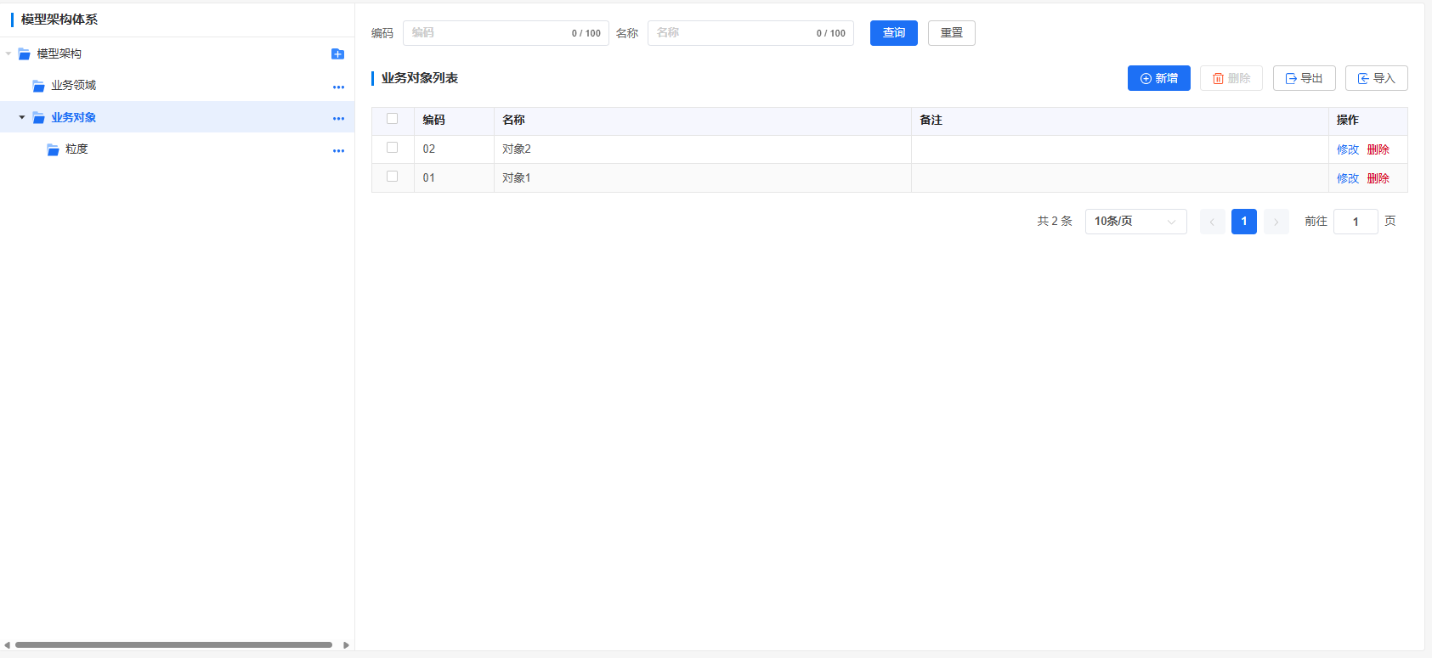Check the checkbox for row 02
The height and width of the screenshot is (658, 1432).
click(392, 148)
